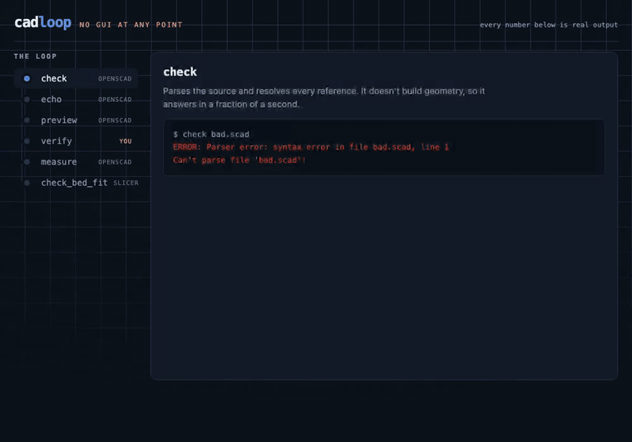This screenshot has height=442, width=632.
Task: Open the verify step labeled YOU
Action: (x=76, y=141)
